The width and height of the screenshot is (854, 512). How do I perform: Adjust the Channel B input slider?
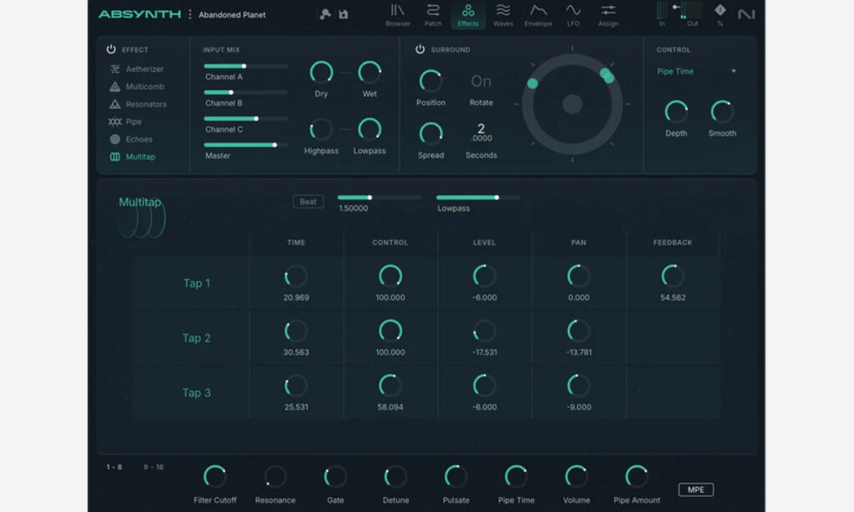(x=246, y=92)
